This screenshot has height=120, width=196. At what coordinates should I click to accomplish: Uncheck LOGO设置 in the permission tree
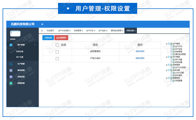[174, 73]
